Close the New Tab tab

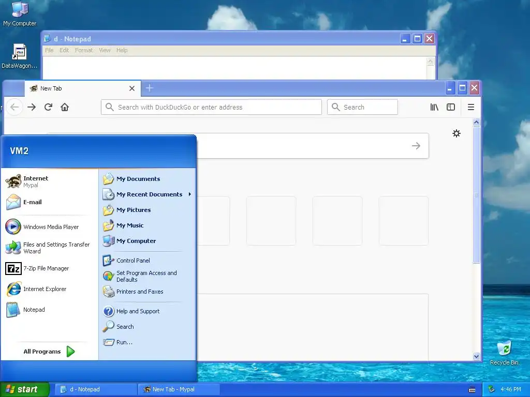[132, 88]
